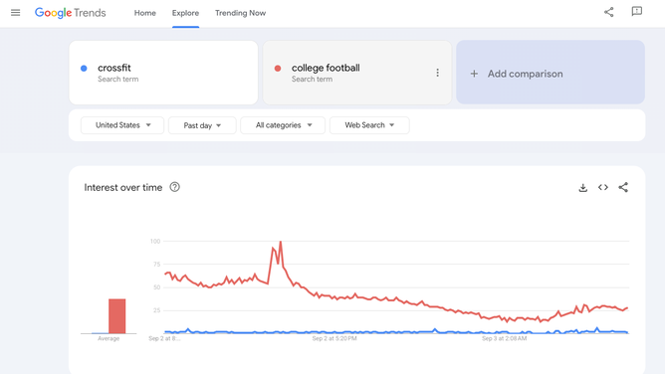The height and width of the screenshot is (374, 665).
Task: Expand the All categories dropdown
Action: (x=283, y=125)
